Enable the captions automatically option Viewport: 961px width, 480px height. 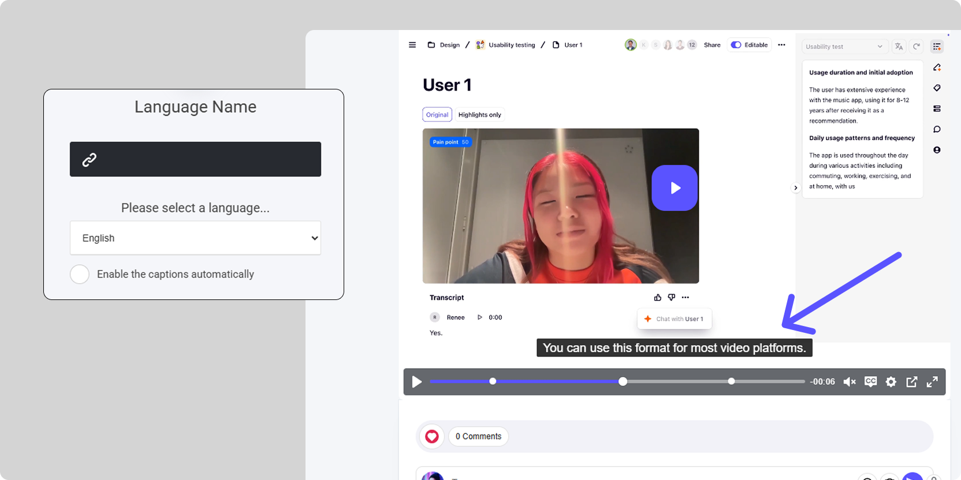[x=80, y=274]
